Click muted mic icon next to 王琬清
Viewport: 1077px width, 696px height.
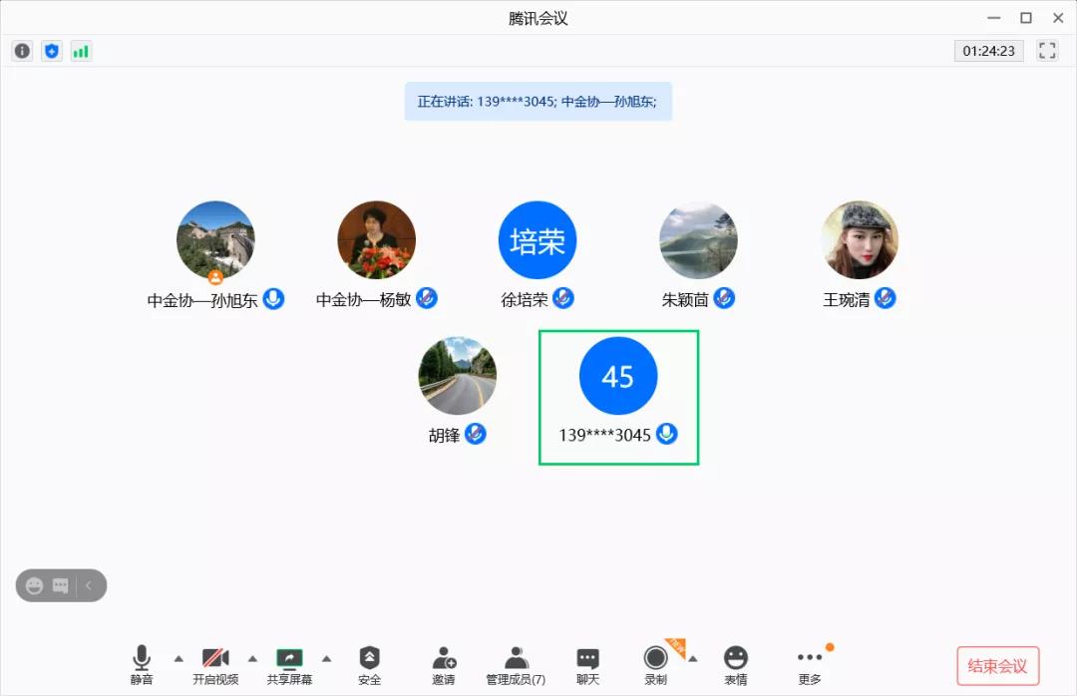pyautogui.click(x=885, y=298)
